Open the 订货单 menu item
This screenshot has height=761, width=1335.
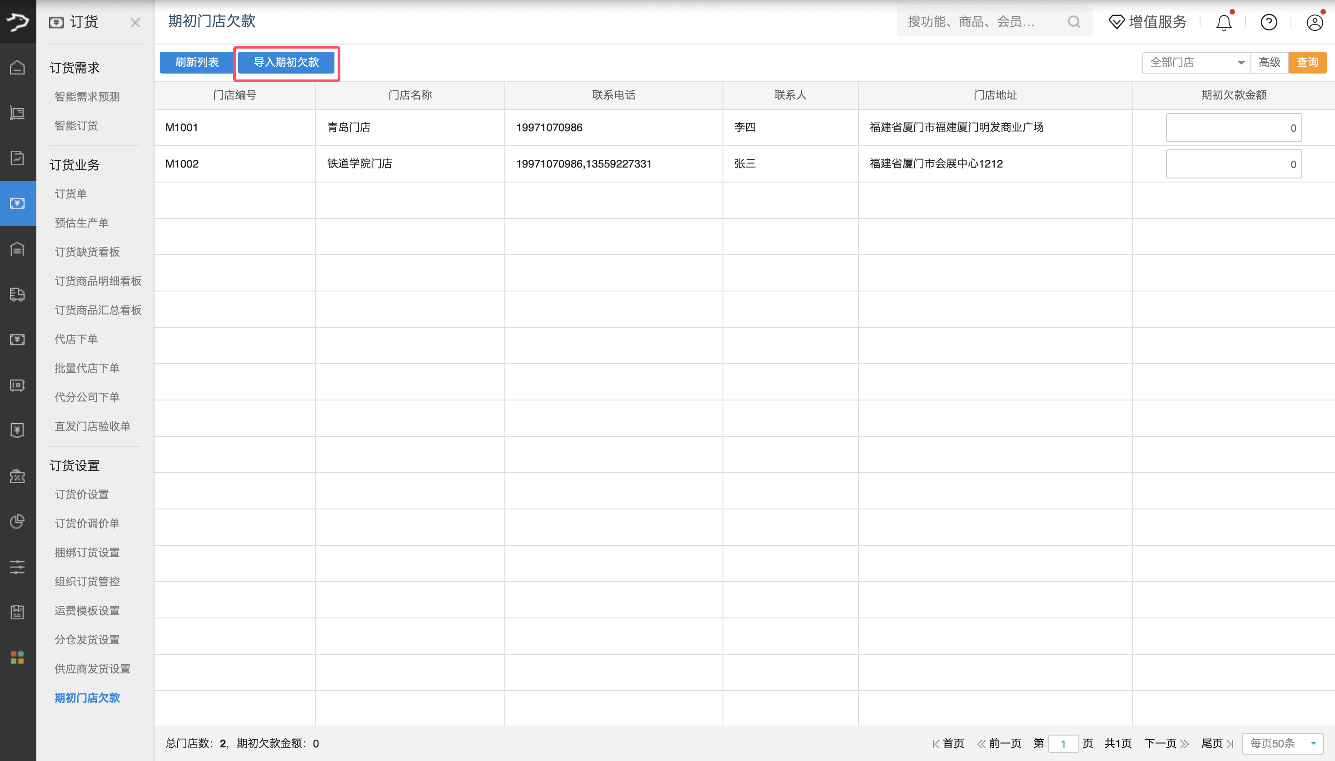click(x=70, y=194)
